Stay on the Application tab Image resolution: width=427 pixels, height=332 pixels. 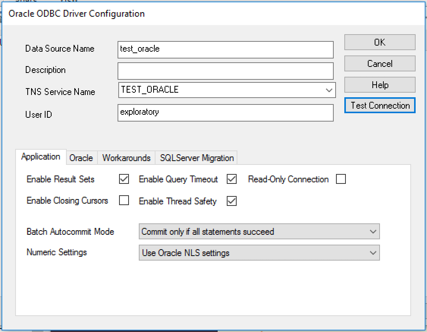[x=41, y=157]
